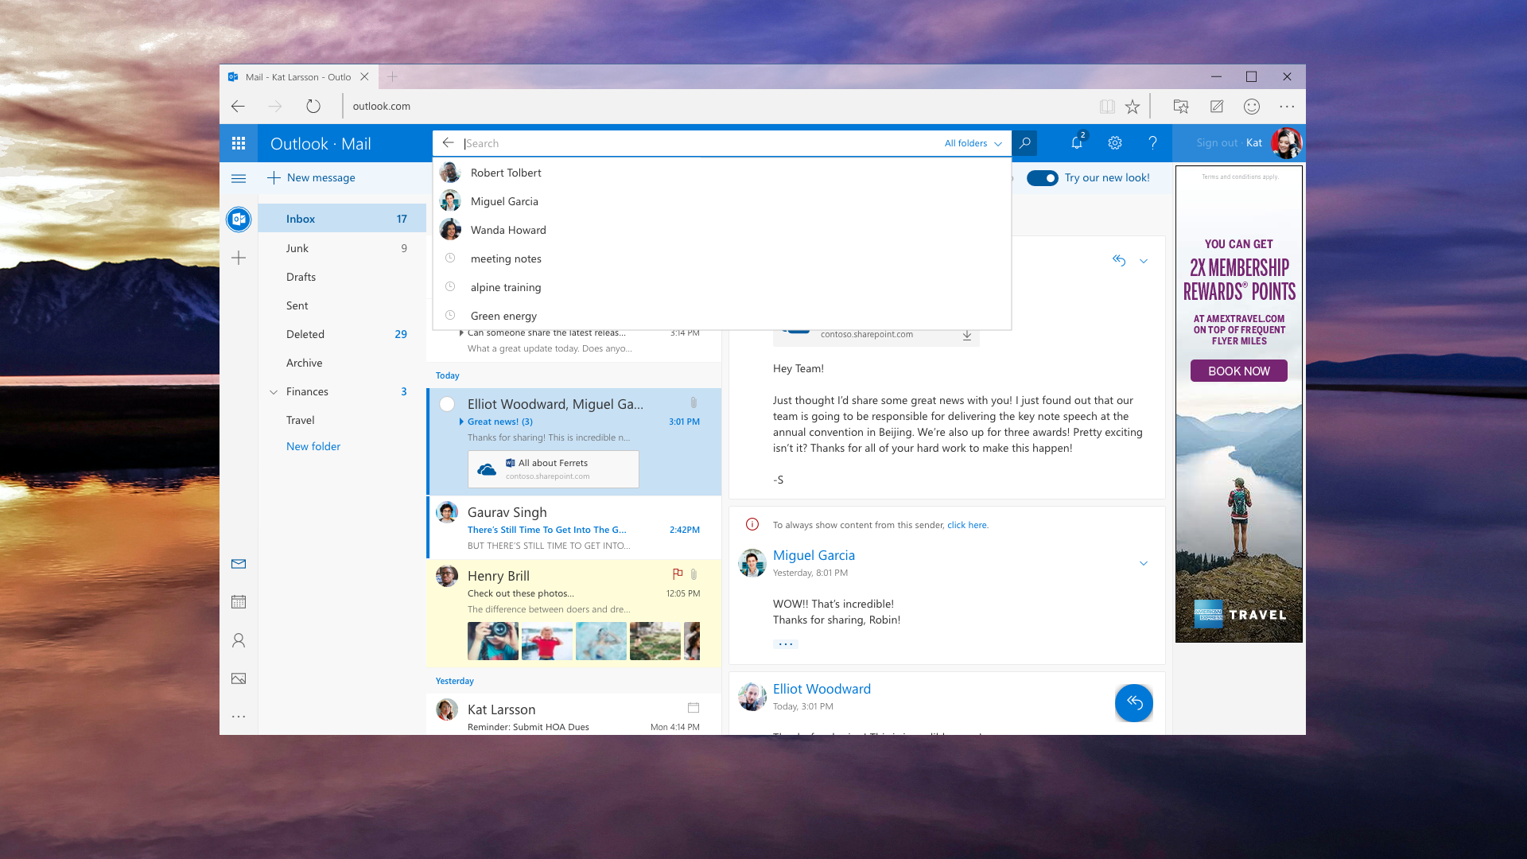Select the Elliot Woodward message circle

coord(447,404)
